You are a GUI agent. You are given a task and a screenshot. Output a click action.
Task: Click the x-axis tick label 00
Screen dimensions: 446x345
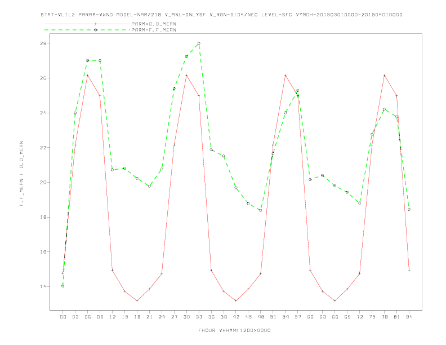click(63, 317)
